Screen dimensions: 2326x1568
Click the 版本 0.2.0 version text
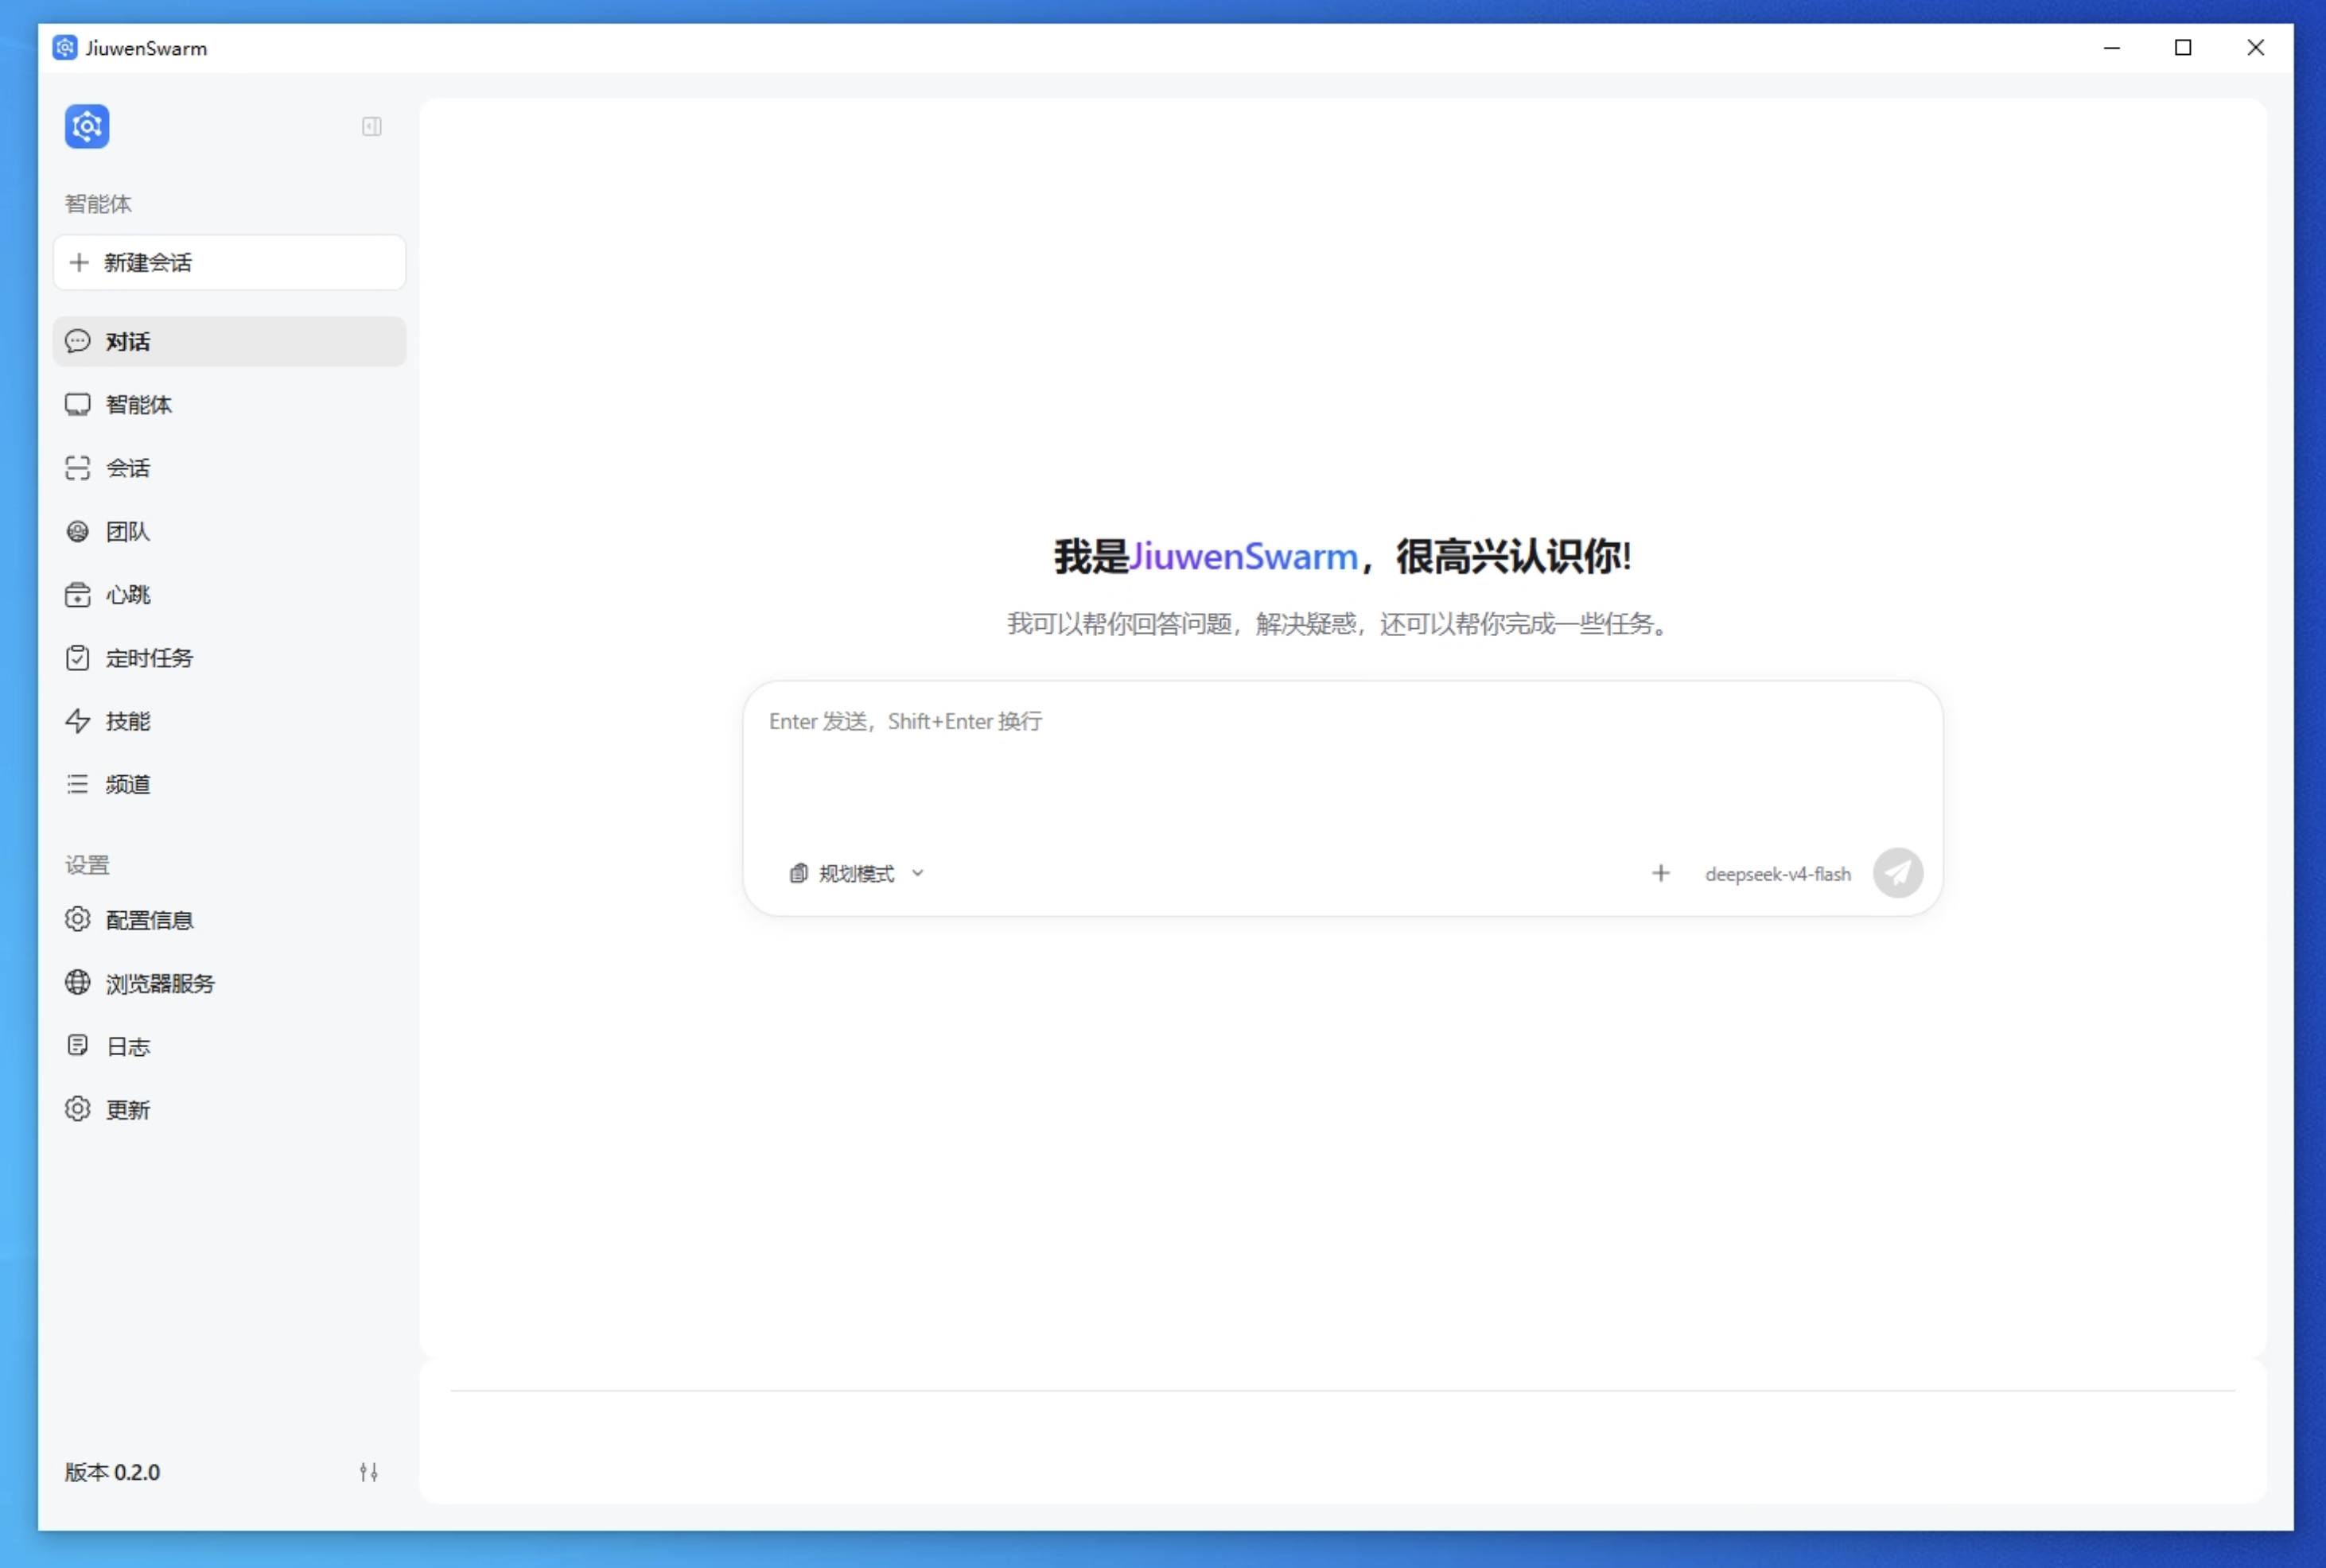tap(112, 1472)
